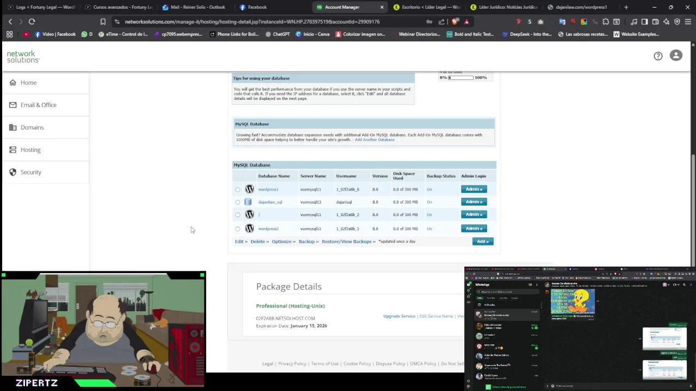Switch to the Logs Fortuny Legal tab
The width and height of the screenshot is (696, 391).
[x=42, y=7]
